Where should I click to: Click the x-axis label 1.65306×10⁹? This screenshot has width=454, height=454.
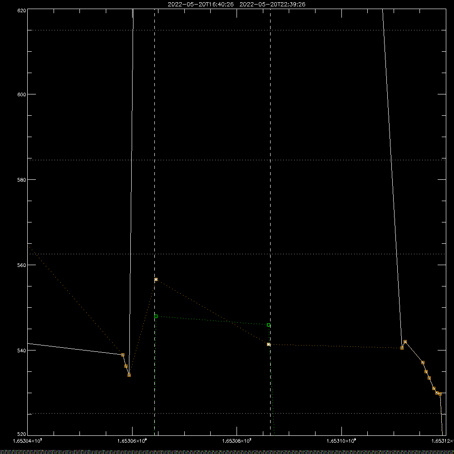click(x=132, y=441)
